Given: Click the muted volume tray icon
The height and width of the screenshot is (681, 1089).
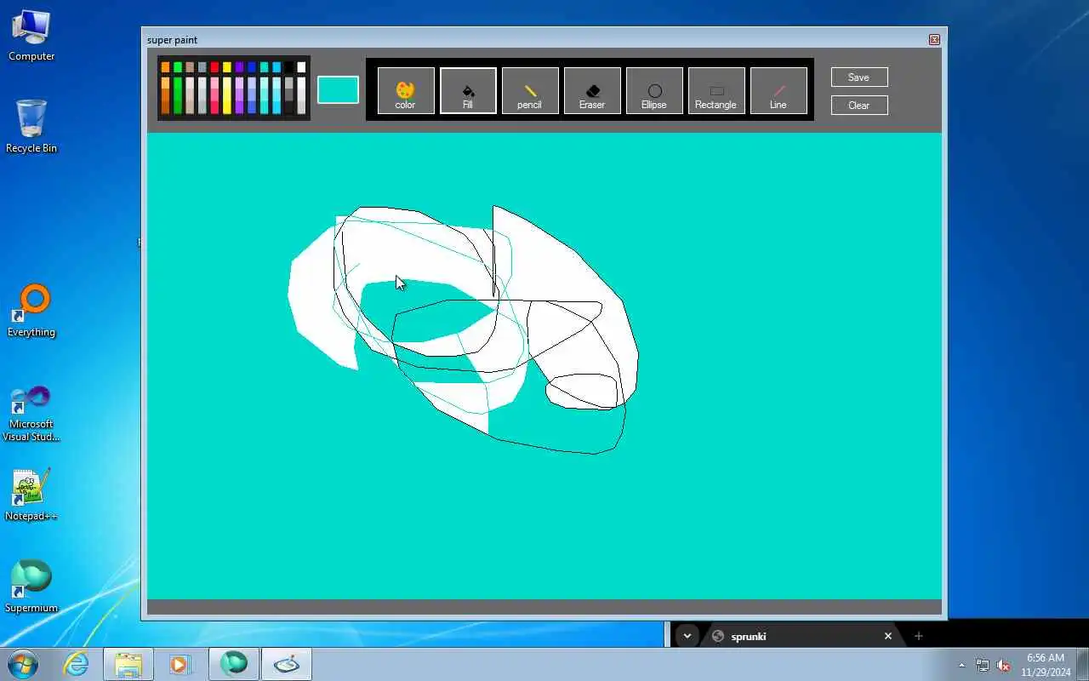Looking at the screenshot, I should (x=1003, y=665).
